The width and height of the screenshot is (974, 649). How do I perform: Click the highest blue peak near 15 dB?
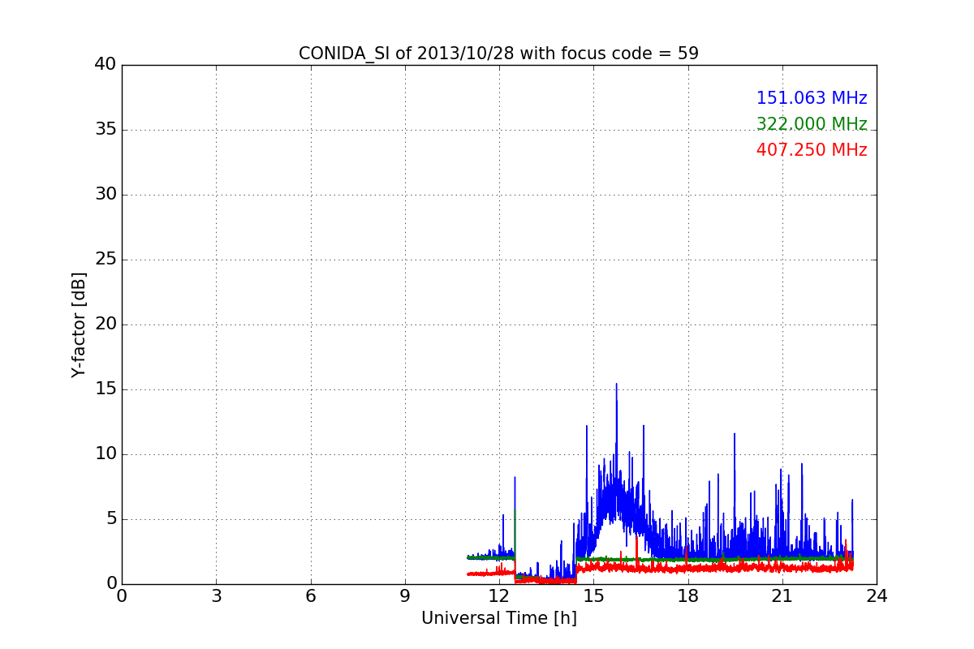coord(616,385)
